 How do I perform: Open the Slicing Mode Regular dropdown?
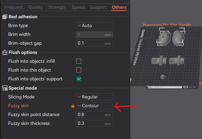click(x=94, y=97)
